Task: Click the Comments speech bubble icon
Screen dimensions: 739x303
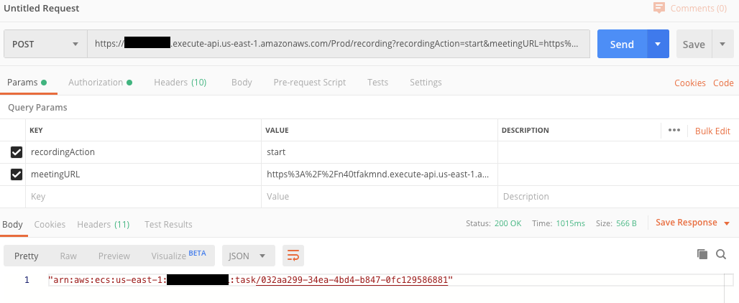Action: click(659, 8)
